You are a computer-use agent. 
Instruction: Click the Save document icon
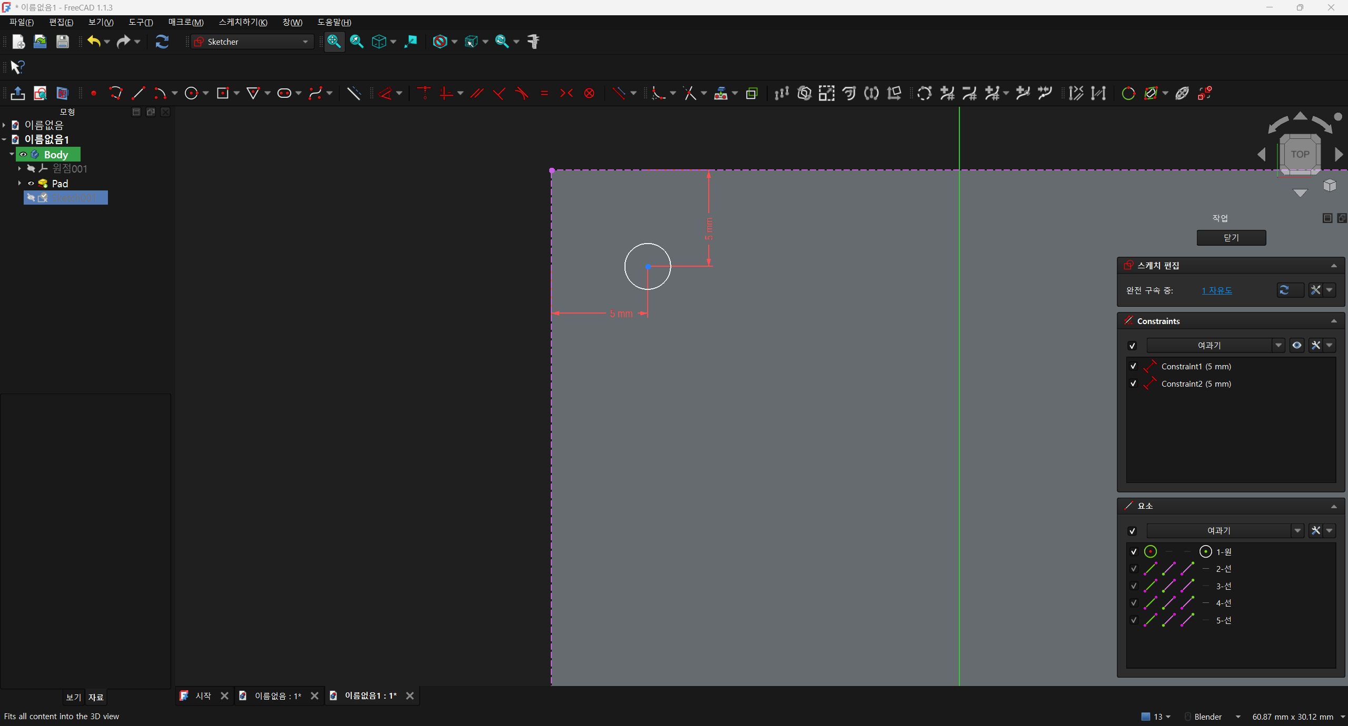point(63,42)
